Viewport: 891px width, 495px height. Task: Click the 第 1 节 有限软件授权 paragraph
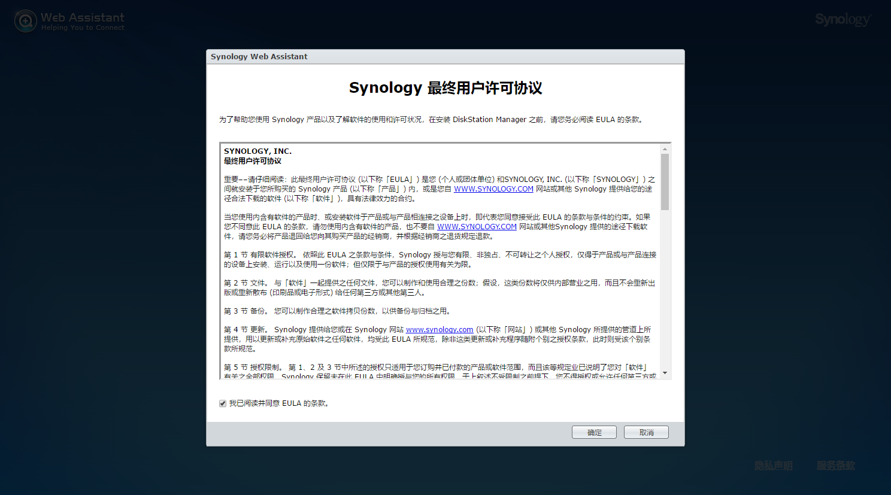click(x=440, y=259)
